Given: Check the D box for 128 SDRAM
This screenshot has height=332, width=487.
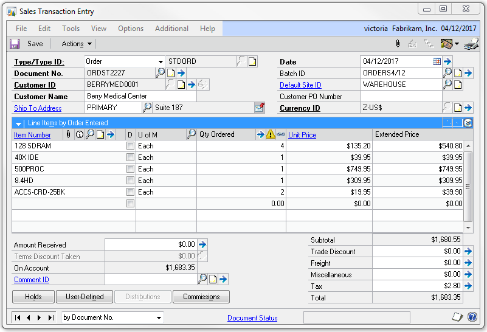Looking at the screenshot, I should [x=130, y=146].
